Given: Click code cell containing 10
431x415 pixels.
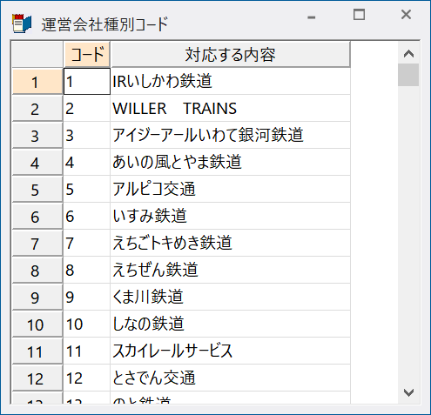Looking at the screenshot, I should point(87,324).
